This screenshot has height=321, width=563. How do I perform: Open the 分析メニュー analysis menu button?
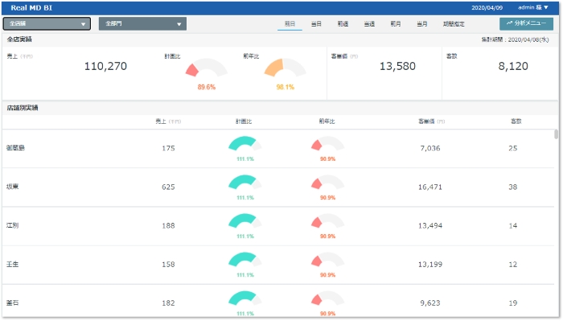[526, 23]
